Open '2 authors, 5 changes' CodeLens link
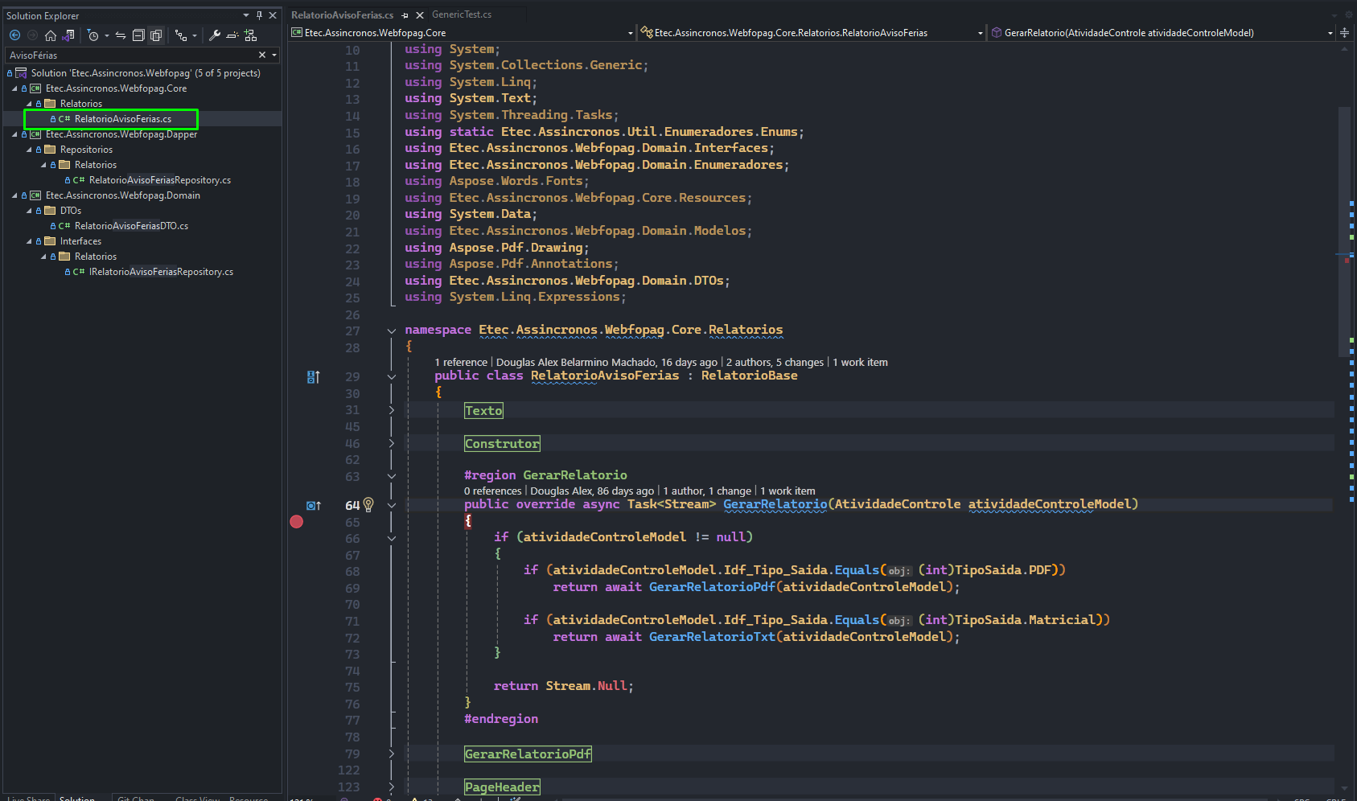This screenshot has height=801, width=1357. [x=775, y=363]
